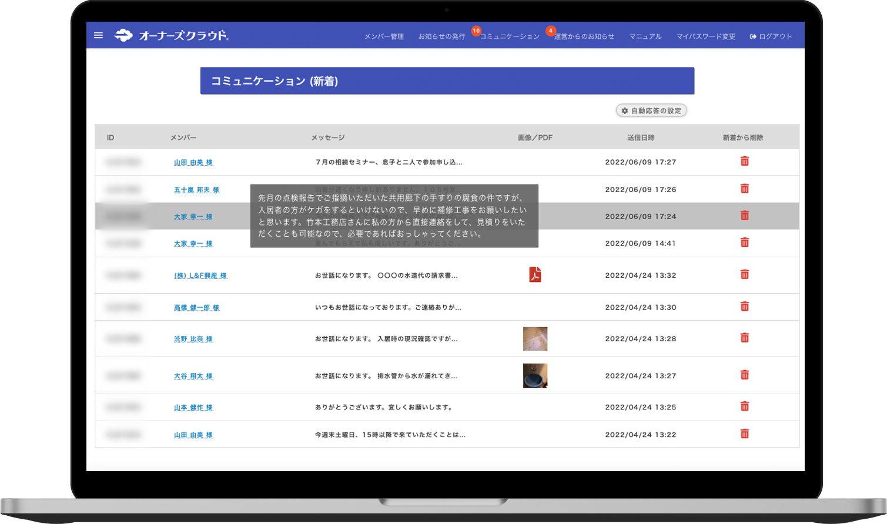
Task: Select the お知らせの発行 menu item
Action: tap(441, 36)
